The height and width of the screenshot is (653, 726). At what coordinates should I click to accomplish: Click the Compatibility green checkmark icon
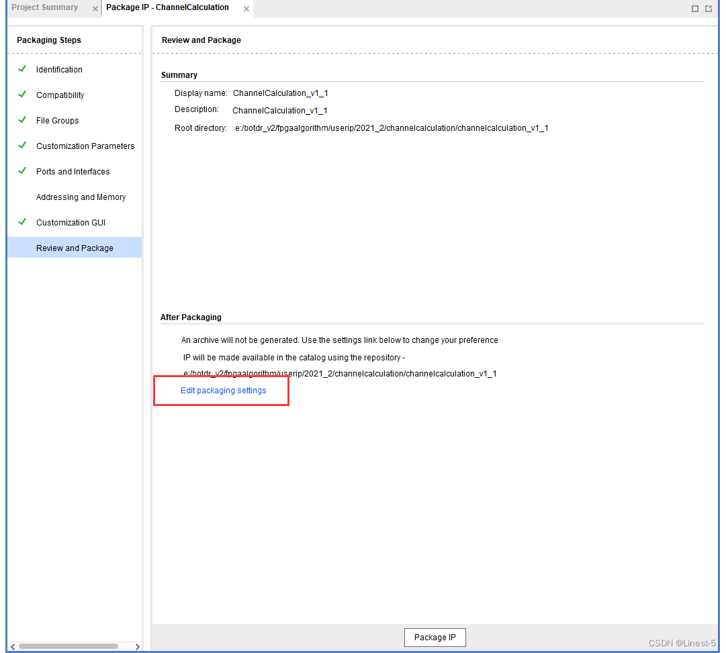(21, 95)
